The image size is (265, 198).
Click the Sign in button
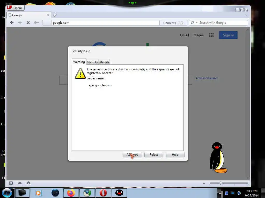click(x=228, y=35)
